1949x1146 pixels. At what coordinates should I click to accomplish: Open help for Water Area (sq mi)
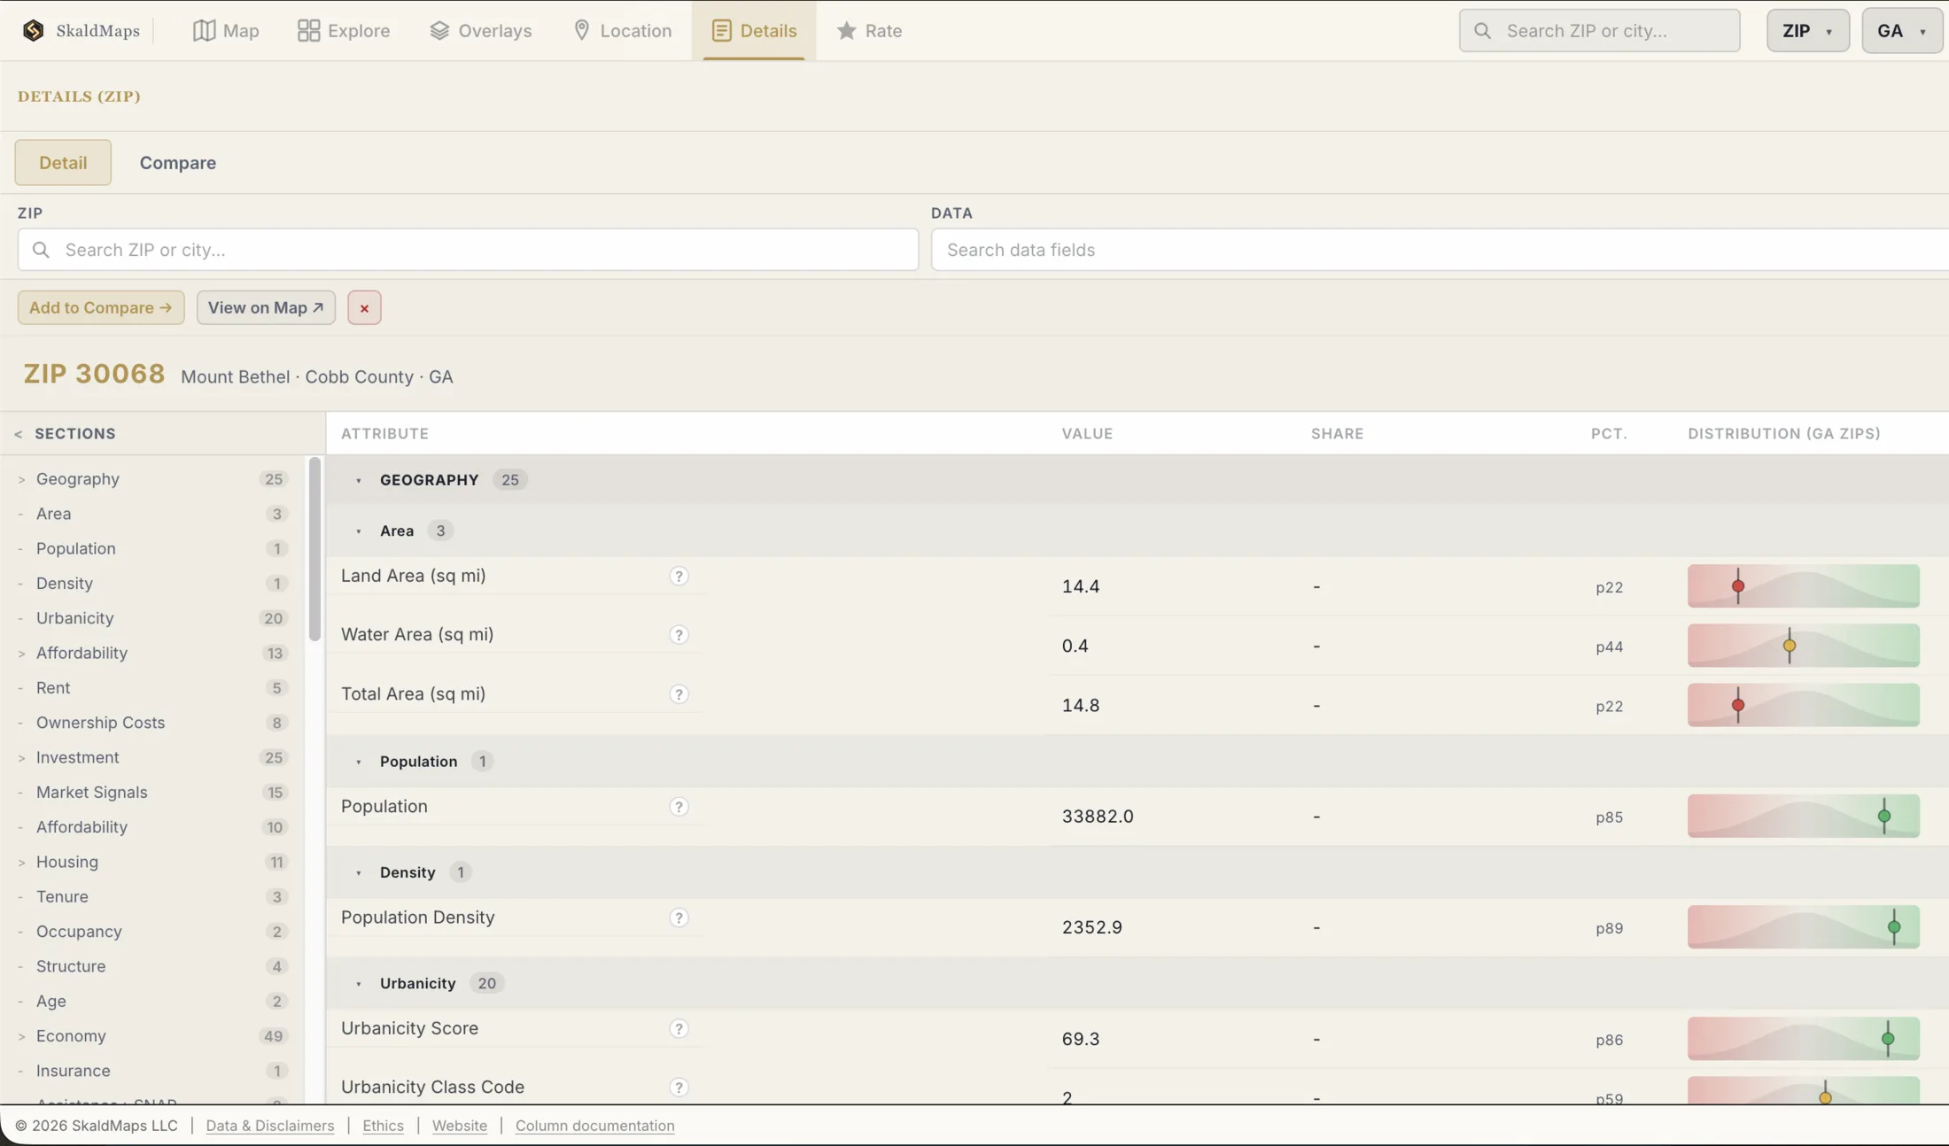(679, 635)
